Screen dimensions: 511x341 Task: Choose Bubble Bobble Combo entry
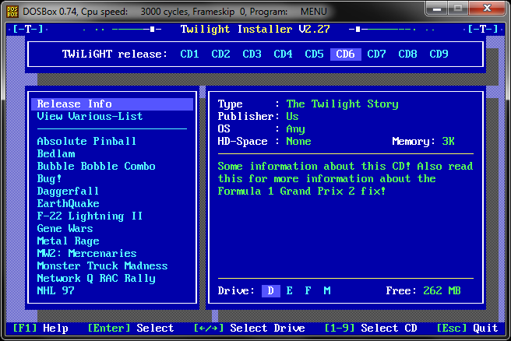point(96,166)
